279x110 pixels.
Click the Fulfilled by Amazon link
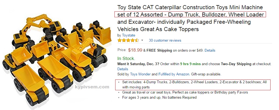click(170, 74)
